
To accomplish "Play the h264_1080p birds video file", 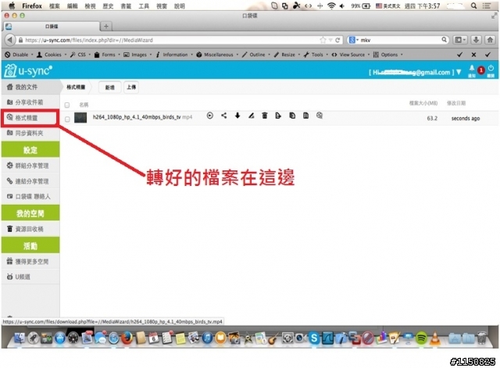I will [x=210, y=116].
